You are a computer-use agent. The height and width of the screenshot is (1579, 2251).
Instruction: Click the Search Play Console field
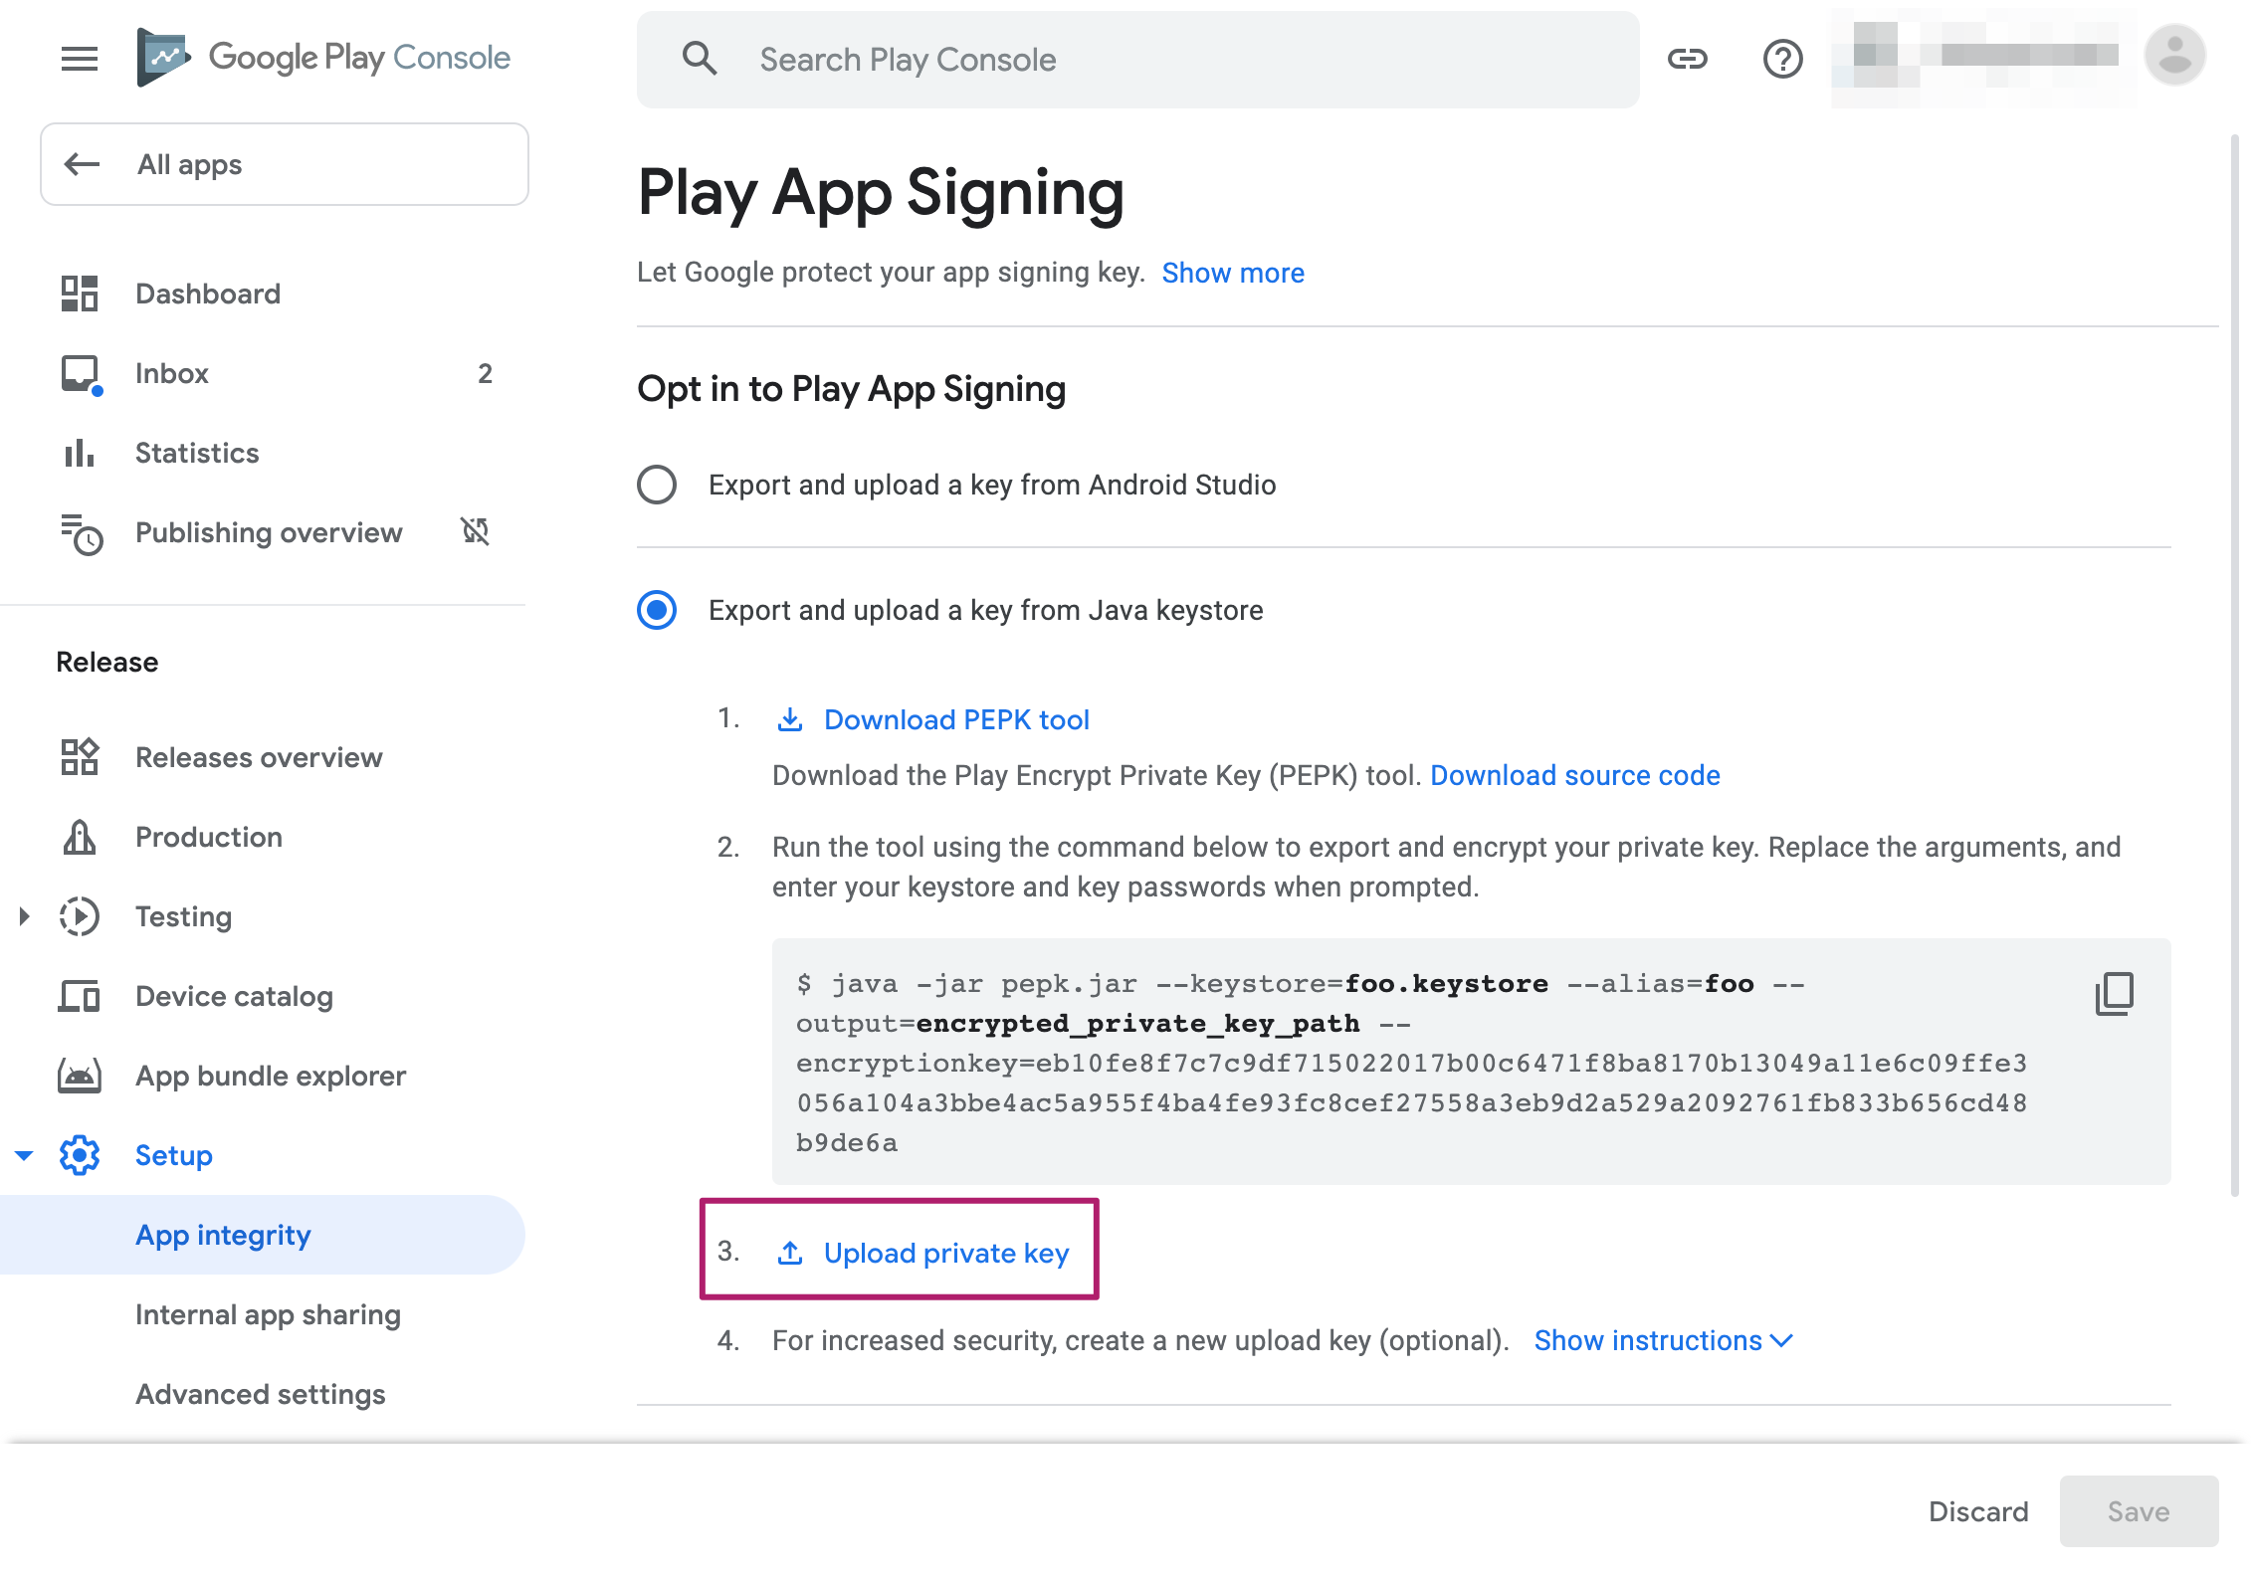[1095, 59]
